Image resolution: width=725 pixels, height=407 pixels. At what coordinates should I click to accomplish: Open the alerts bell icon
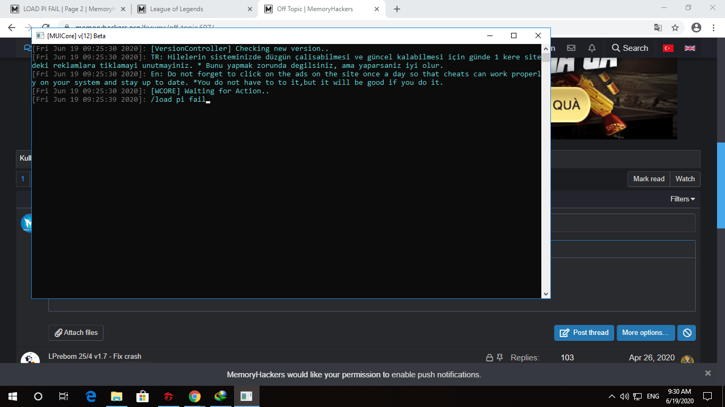(592, 48)
